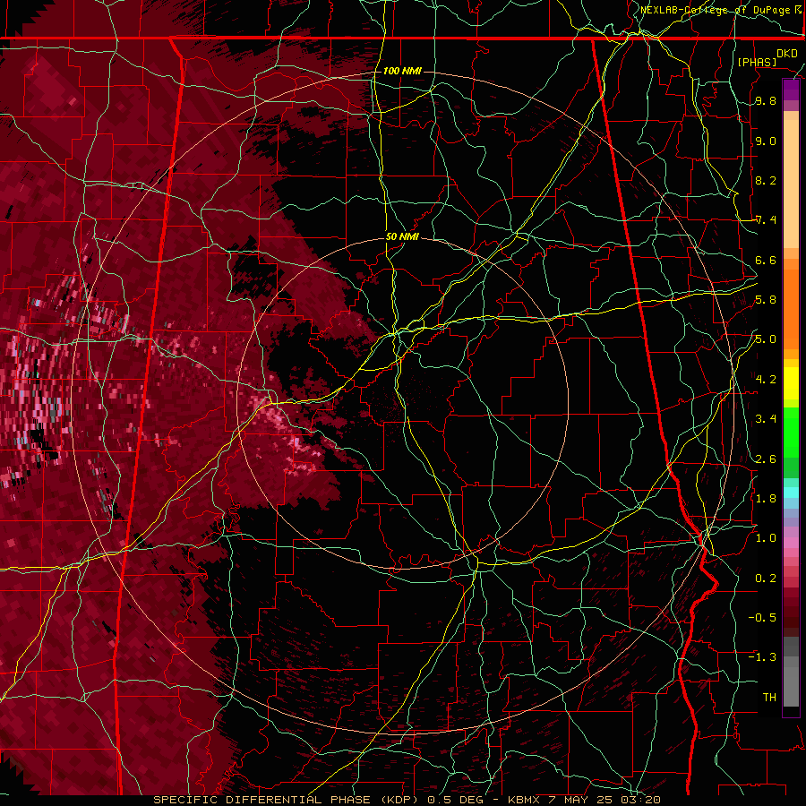Screen dimensions: 806x806
Task: Click the SPECIFIC DIFFERENTIAL PHASE caption text
Action: coord(262,800)
